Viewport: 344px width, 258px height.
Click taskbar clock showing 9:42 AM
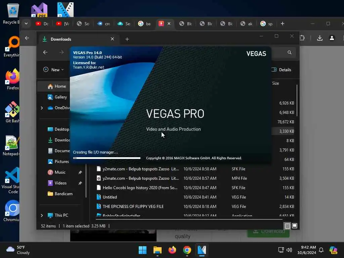(306, 250)
